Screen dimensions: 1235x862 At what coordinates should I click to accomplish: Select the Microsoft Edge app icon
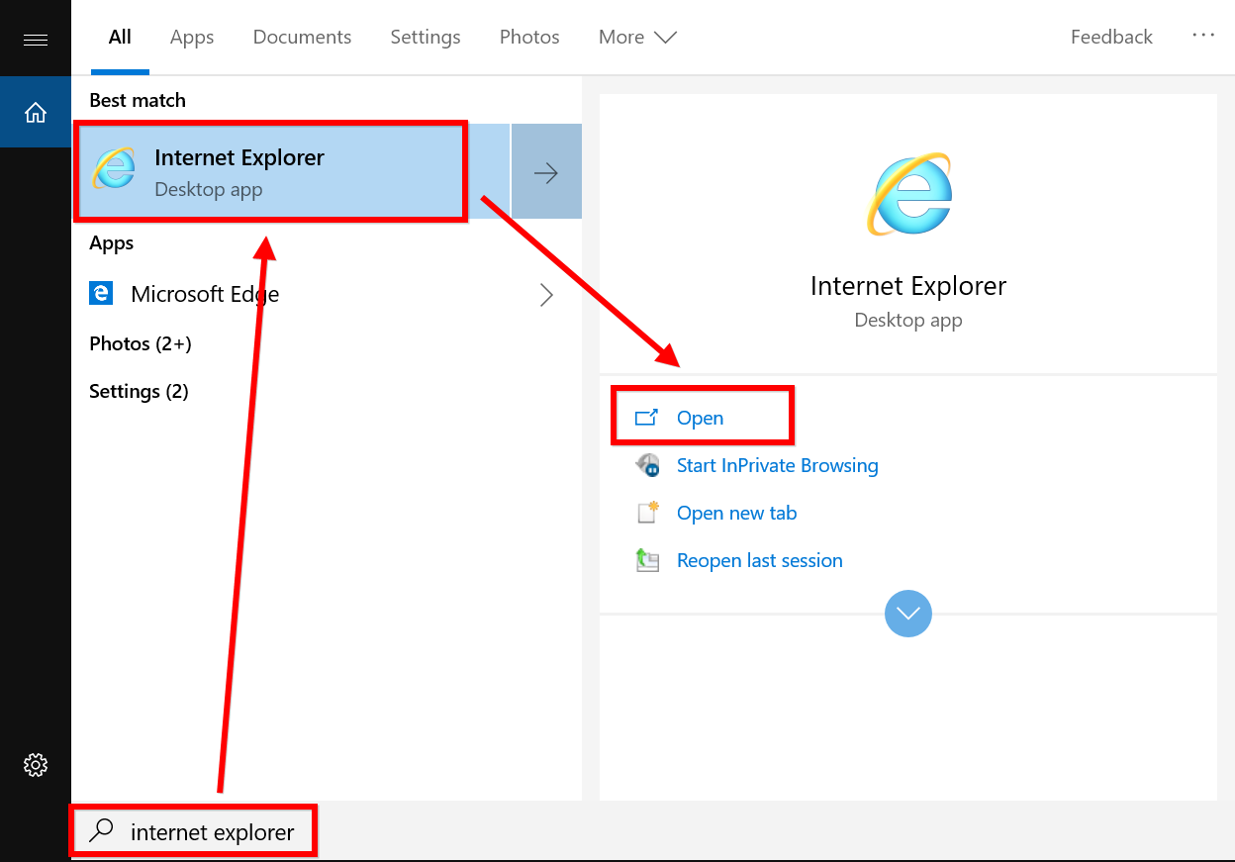pos(101,293)
